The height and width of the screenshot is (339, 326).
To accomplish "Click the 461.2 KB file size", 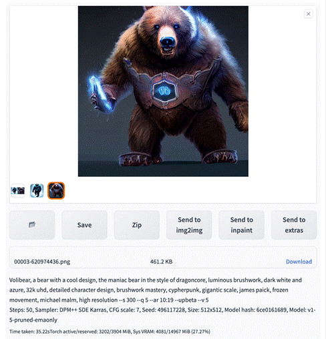I will tap(161, 262).
